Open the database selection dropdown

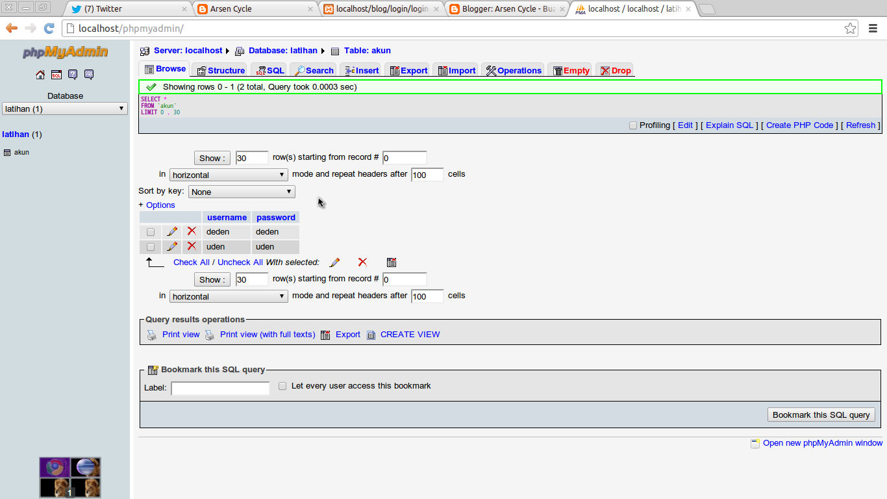[x=64, y=109]
